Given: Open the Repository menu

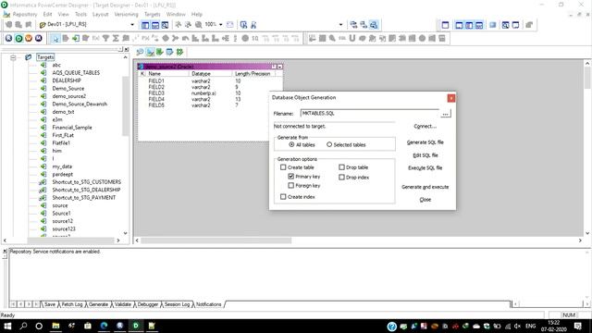Looking at the screenshot, I should click(25, 15).
